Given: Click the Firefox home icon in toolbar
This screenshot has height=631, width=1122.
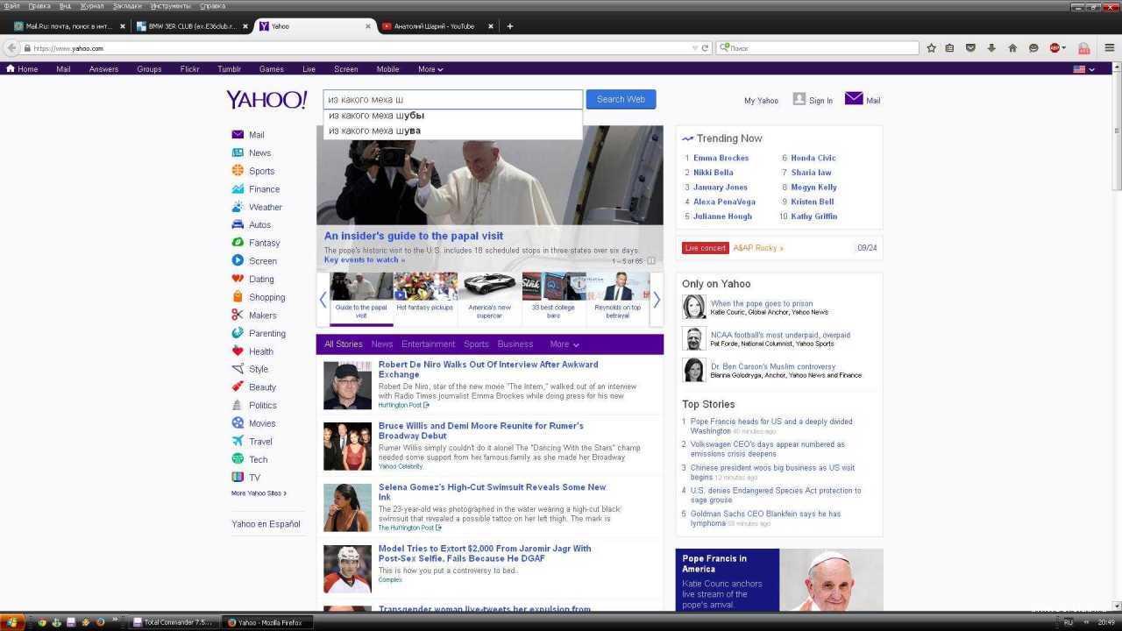Looking at the screenshot, I should [1012, 48].
